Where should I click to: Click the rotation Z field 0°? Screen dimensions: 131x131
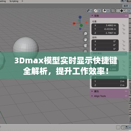tap(105, 49)
